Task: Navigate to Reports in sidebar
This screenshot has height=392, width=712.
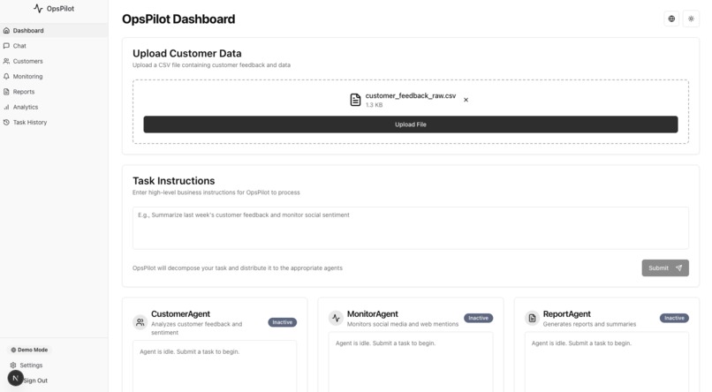Action: point(54,92)
